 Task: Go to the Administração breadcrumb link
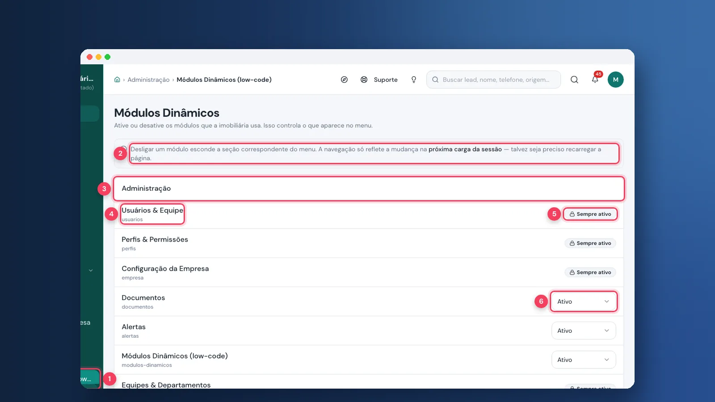[x=148, y=80]
